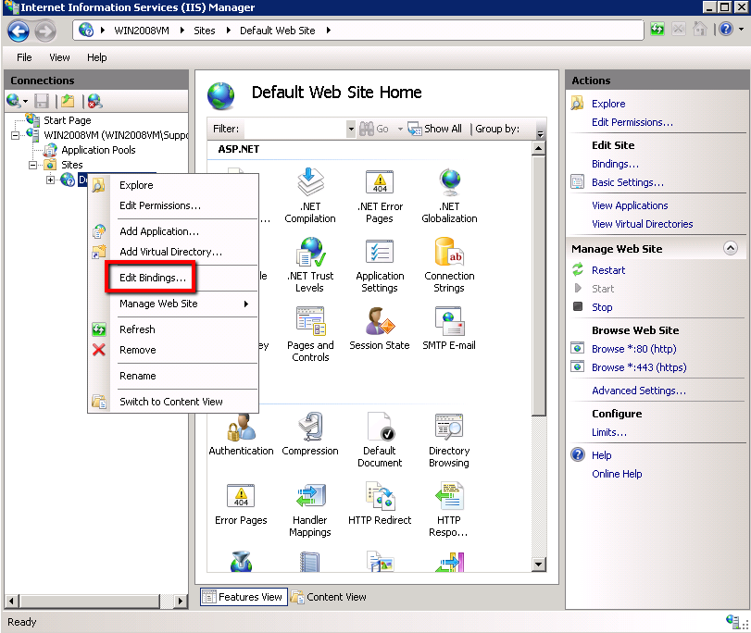Open the Help toolbar dropdown arrow
Viewport: 751px width, 633px height.
pyautogui.click(x=741, y=30)
